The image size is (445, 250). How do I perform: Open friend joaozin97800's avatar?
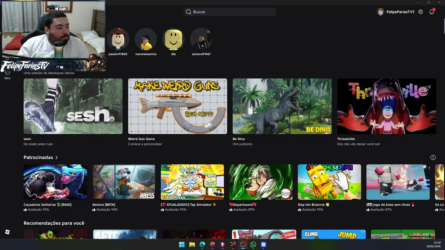(118, 39)
